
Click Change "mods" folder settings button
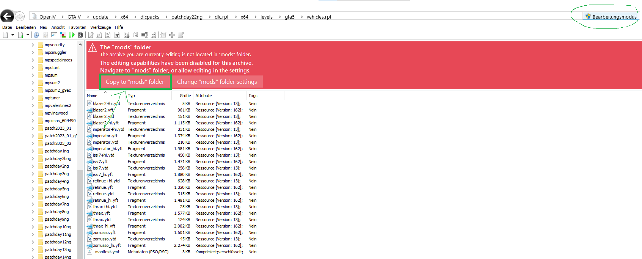point(217,82)
